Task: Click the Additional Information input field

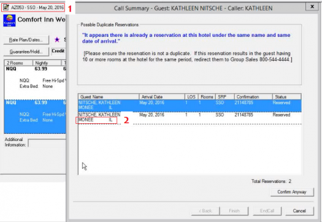Action: click(47, 143)
